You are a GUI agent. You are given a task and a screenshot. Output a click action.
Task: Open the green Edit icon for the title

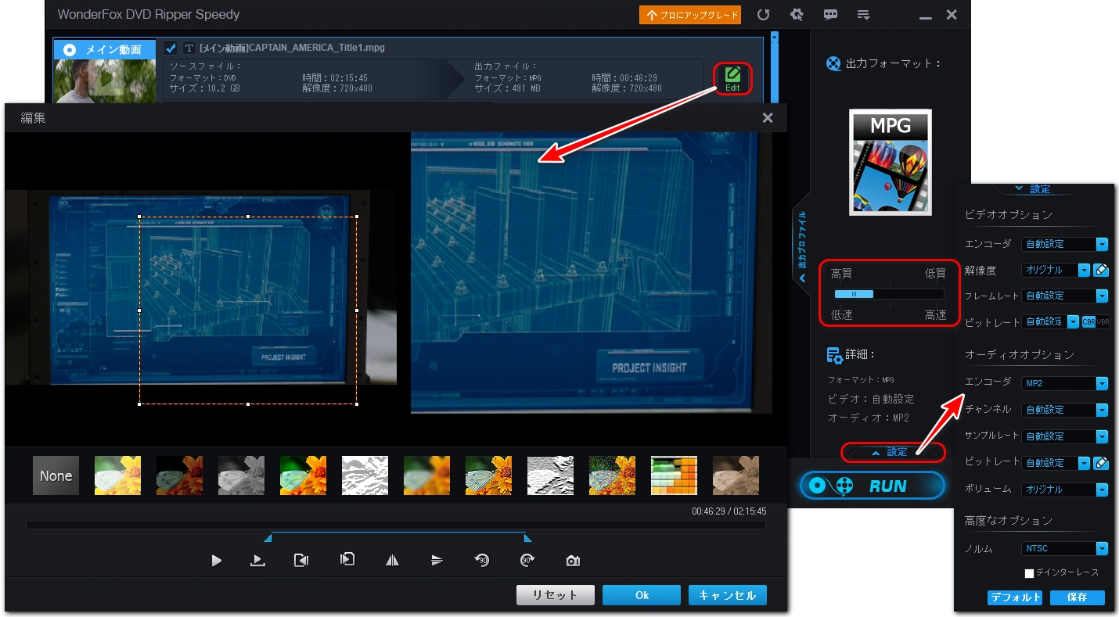coord(732,79)
